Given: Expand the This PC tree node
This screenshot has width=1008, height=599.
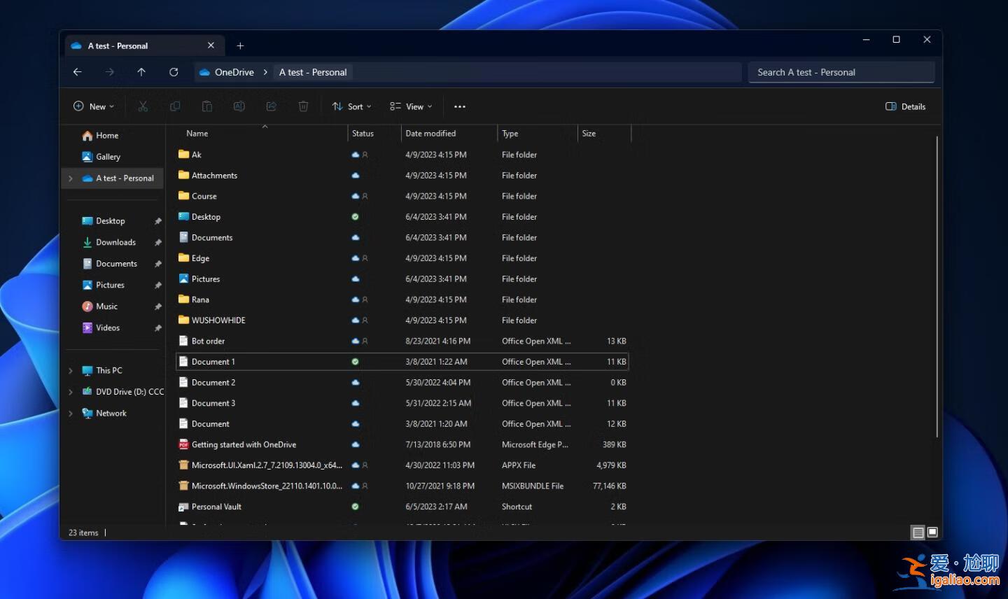Looking at the screenshot, I should (x=71, y=371).
